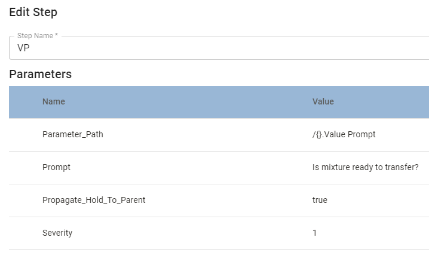429x259 pixels.
Task: Select the Propagate_Hold_To_Parent name cell
Action: pyautogui.click(x=94, y=200)
